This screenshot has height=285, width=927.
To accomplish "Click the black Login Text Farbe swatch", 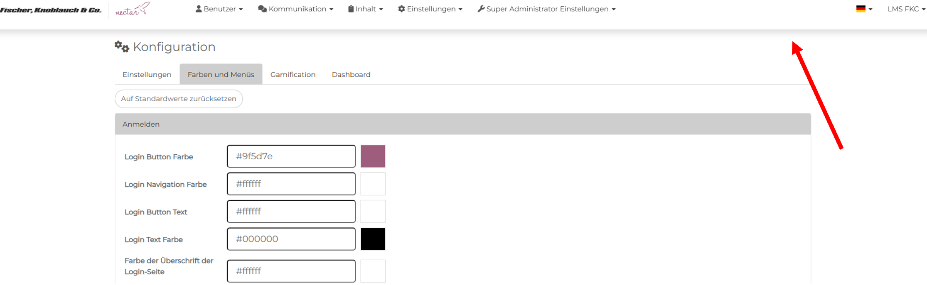I will click(x=373, y=239).
